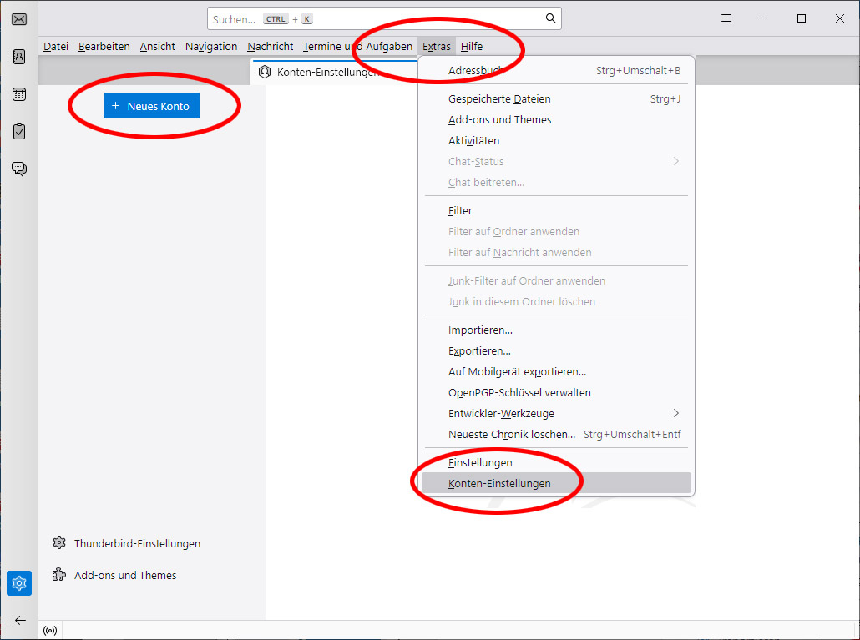Select Filter menu entry

[x=556, y=211]
